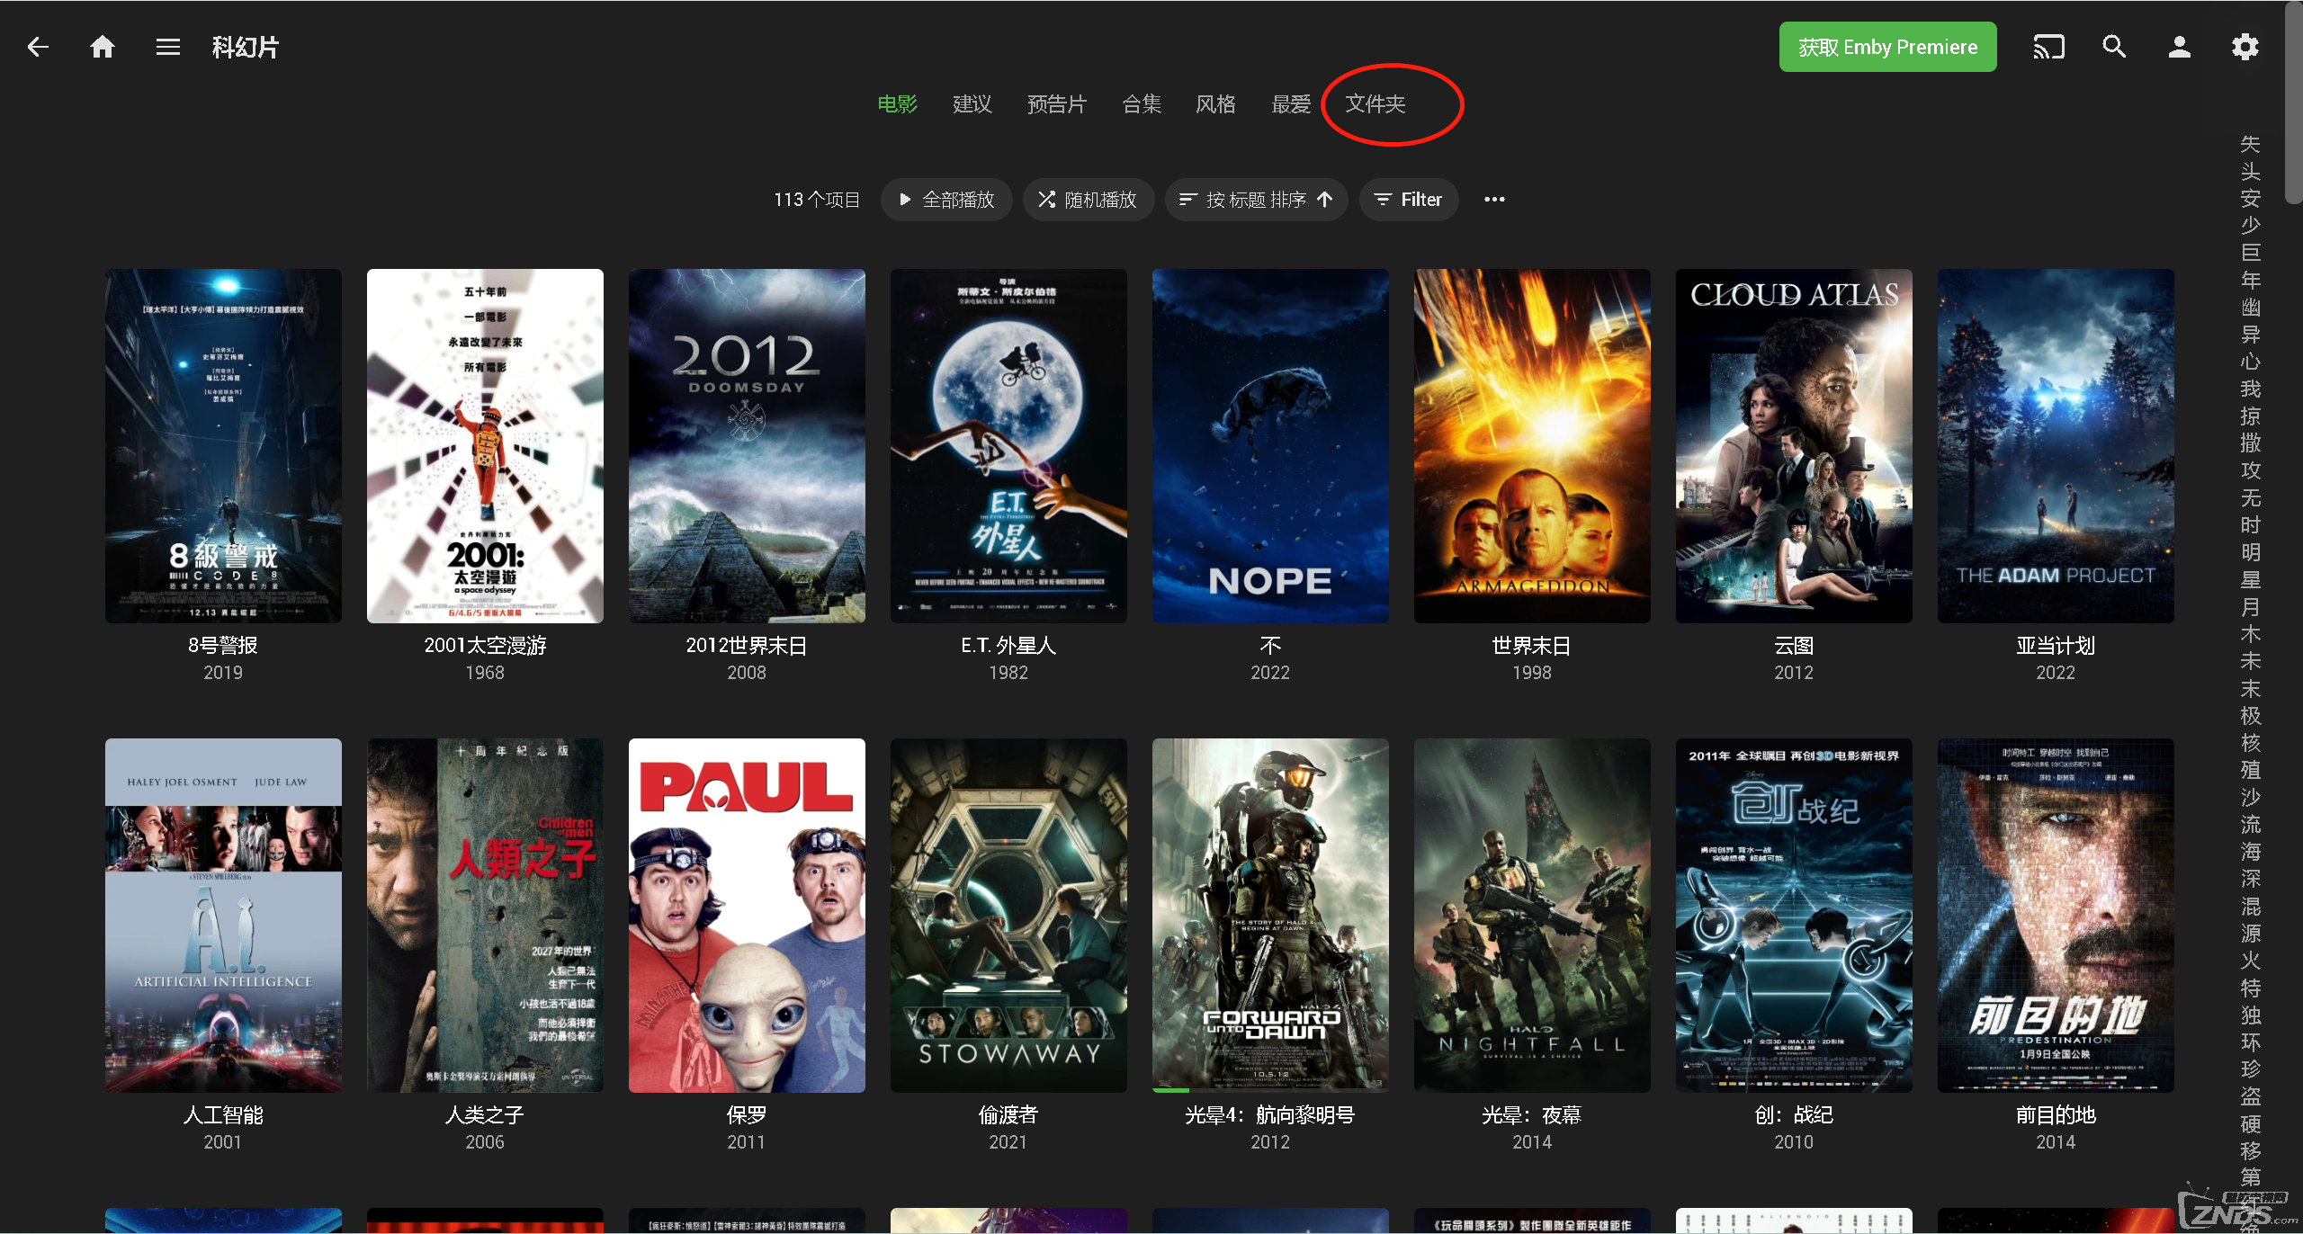Jump to index character 硬

tap(2250, 1124)
